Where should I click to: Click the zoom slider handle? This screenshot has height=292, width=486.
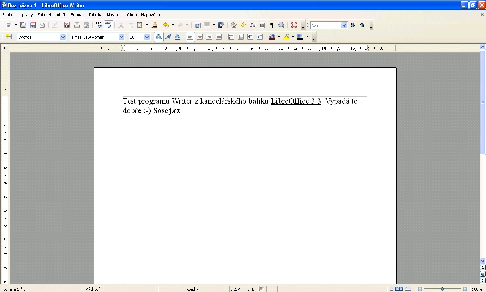click(x=442, y=289)
